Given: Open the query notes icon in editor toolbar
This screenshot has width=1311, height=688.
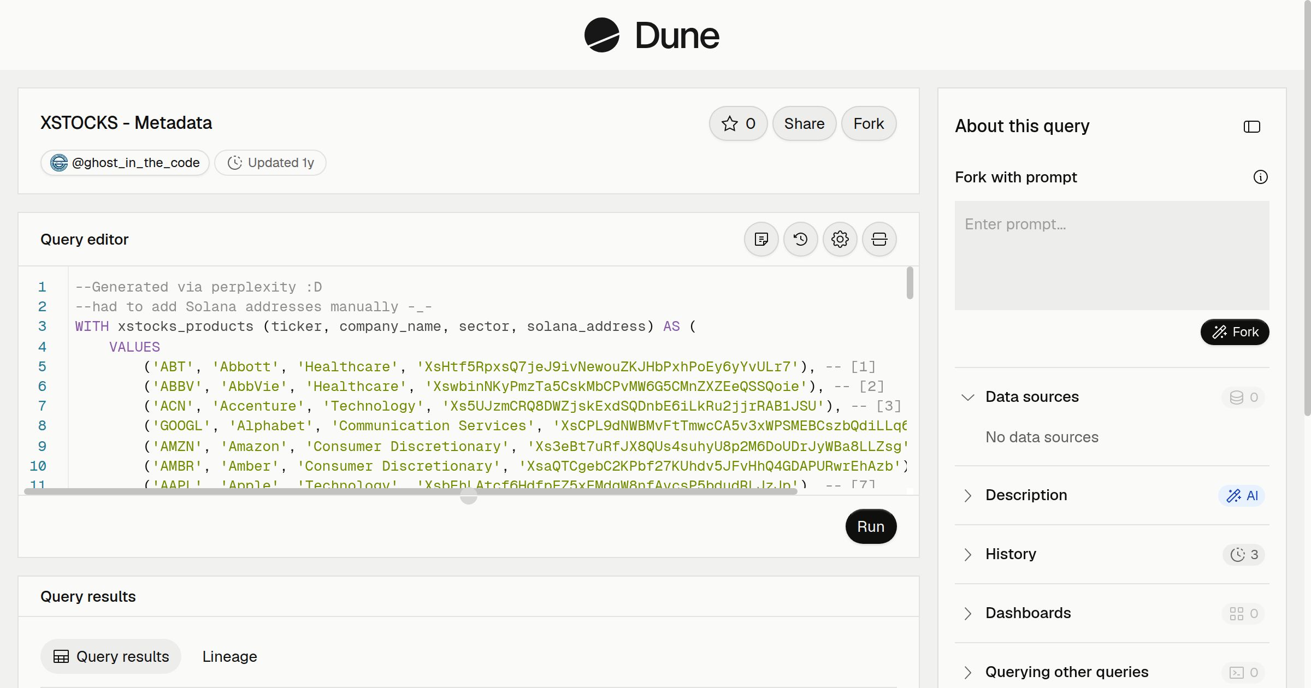Looking at the screenshot, I should [761, 239].
